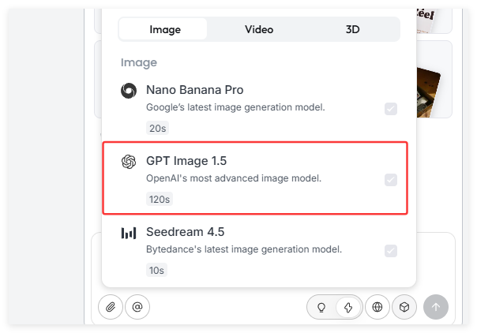Click the @ mention icon

137,307
